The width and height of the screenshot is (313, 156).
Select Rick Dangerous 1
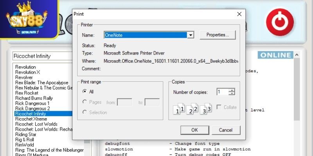pyautogui.click(x=32, y=103)
